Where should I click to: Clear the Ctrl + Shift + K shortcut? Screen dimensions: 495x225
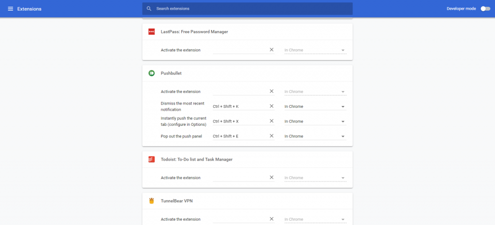pyautogui.click(x=272, y=106)
